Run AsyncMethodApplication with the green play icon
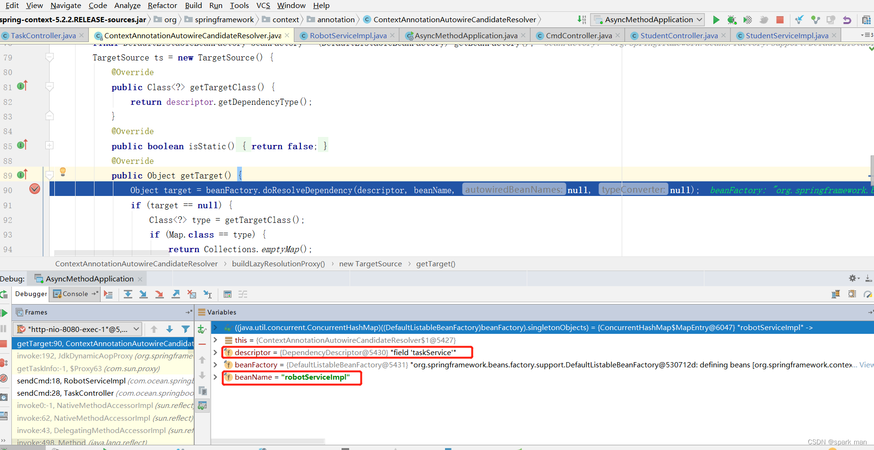This screenshot has height=450, width=874. click(x=716, y=20)
